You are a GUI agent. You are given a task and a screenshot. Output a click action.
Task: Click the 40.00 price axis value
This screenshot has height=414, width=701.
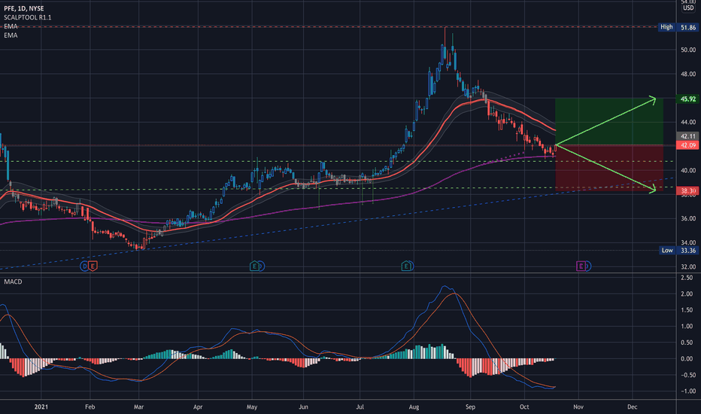pyautogui.click(x=688, y=170)
